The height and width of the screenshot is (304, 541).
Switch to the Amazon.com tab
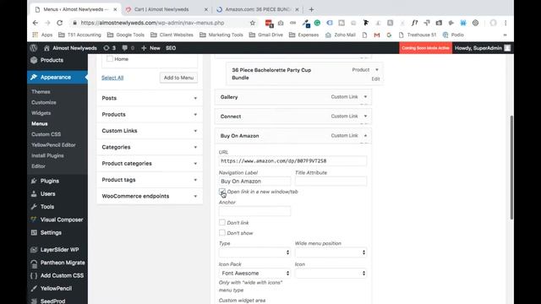pos(257,9)
